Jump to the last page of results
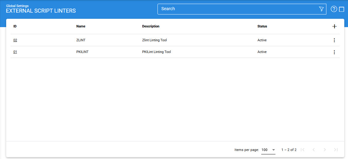Viewport: 348px width, 159px height. (x=336, y=150)
